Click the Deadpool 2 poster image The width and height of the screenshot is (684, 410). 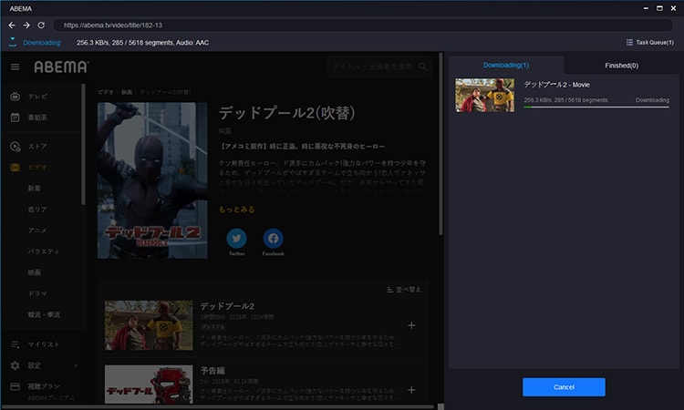(152, 180)
